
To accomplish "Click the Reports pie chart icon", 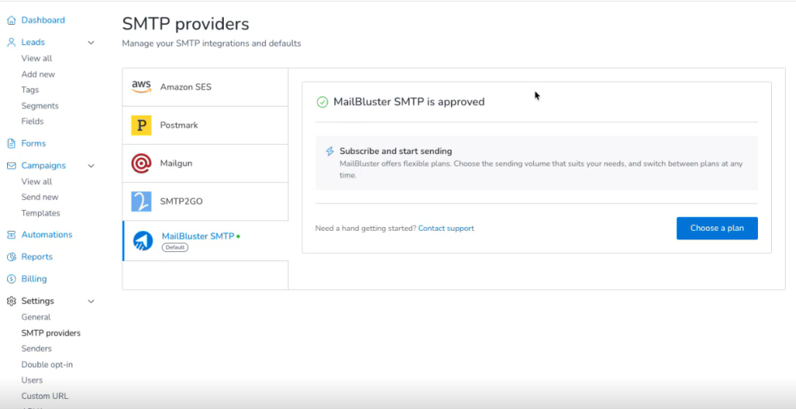I will click(11, 257).
